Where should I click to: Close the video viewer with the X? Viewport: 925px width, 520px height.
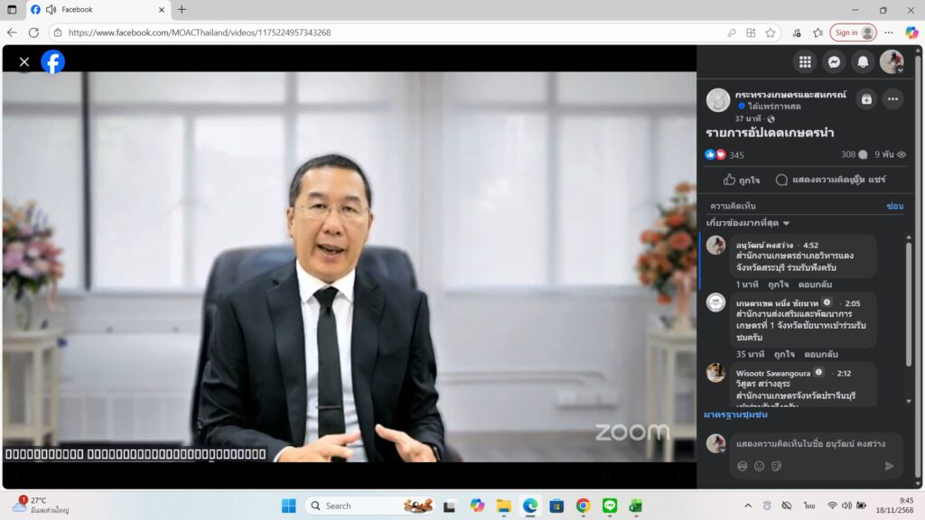tap(24, 61)
